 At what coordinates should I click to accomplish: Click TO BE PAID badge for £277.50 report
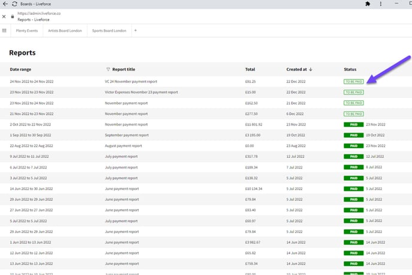[x=354, y=114]
